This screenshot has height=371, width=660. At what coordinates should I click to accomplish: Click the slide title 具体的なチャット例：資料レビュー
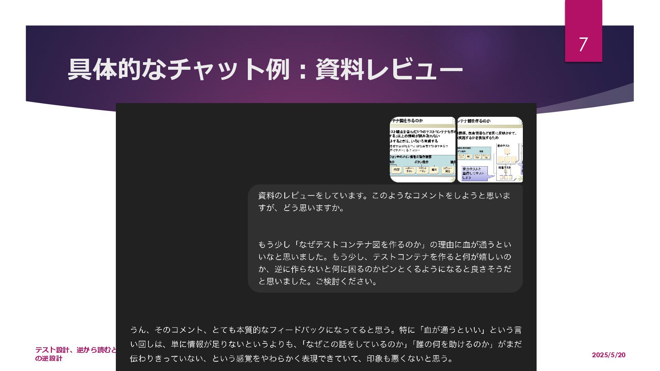coord(265,69)
